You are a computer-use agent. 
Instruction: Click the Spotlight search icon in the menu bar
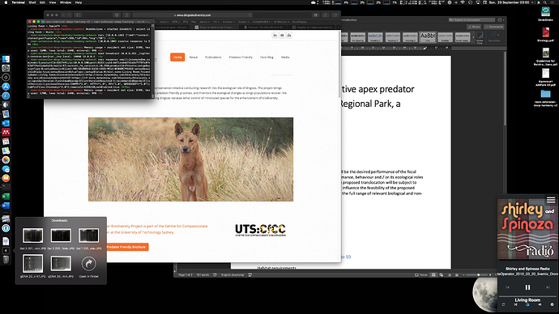(545, 2)
